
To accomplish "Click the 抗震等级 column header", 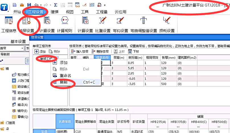I will (x=65, y=121).
